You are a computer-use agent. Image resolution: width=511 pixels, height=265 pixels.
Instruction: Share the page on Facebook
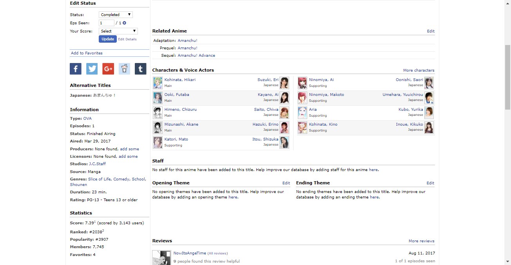76,69
